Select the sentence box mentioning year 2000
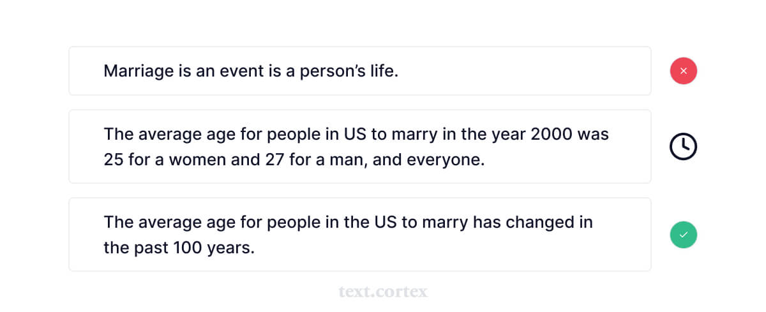This screenshot has height=312, width=766. point(359,146)
